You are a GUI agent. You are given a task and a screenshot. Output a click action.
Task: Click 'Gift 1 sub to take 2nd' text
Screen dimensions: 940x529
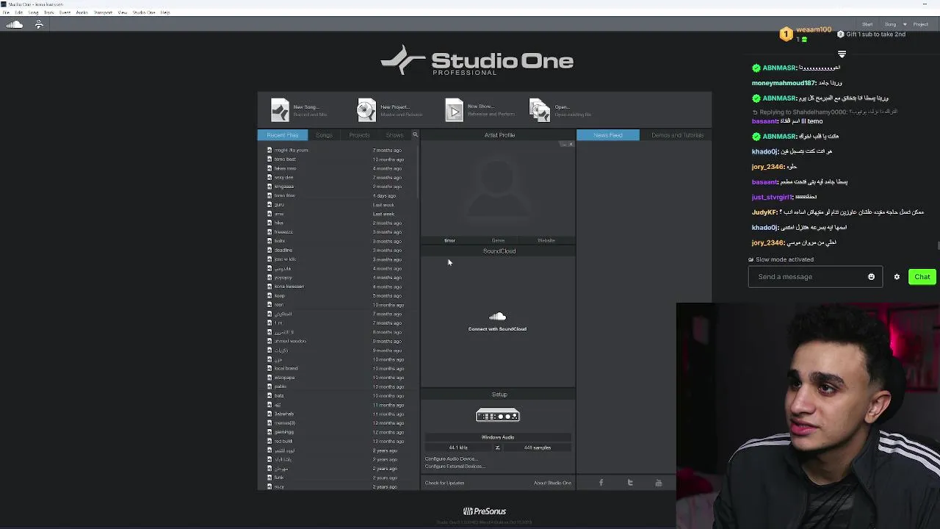[876, 35]
